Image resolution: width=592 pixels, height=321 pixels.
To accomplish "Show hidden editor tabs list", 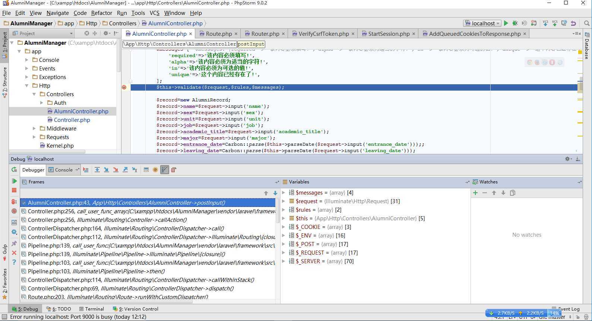I will coord(576,34).
